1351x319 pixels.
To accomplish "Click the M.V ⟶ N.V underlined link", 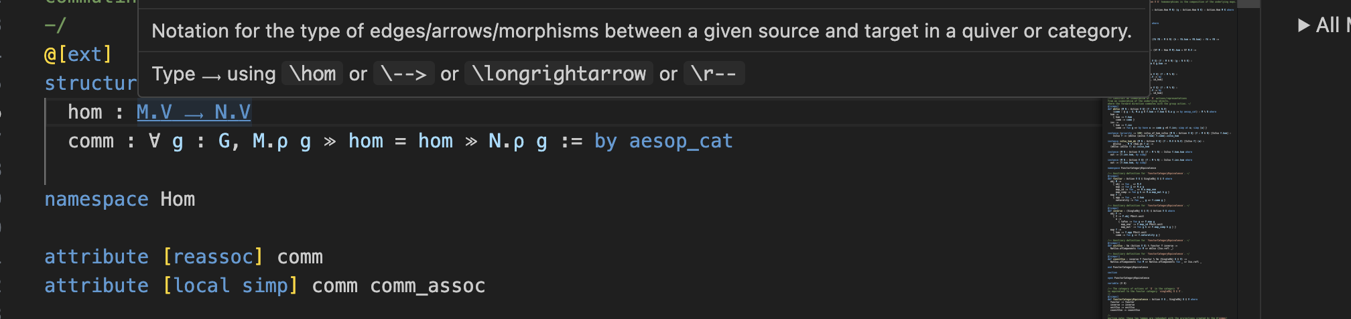I will click(x=194, y=112).
